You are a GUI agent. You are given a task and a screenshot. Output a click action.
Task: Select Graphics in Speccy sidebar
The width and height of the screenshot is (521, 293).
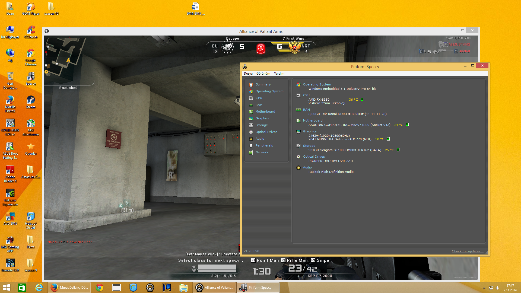262,118
